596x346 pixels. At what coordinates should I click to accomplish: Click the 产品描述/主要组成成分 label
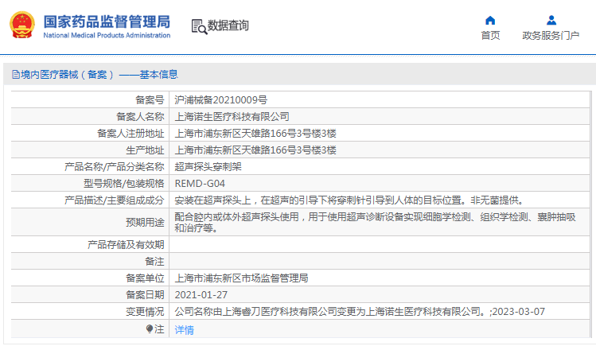[x=115, y=200]
